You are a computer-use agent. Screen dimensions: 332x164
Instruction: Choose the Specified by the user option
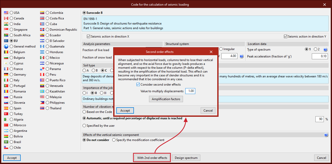point(84,126)
